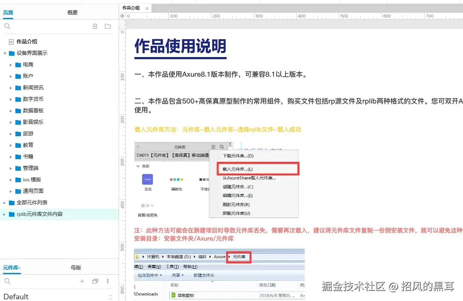Click the search icon in the 元件库 panel
Screen dimensions: 463x301
coord(8,281)
